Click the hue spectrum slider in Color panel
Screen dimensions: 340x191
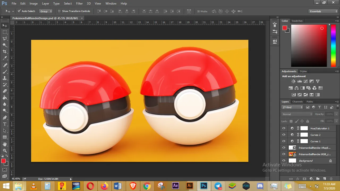(x=333, y=46)
